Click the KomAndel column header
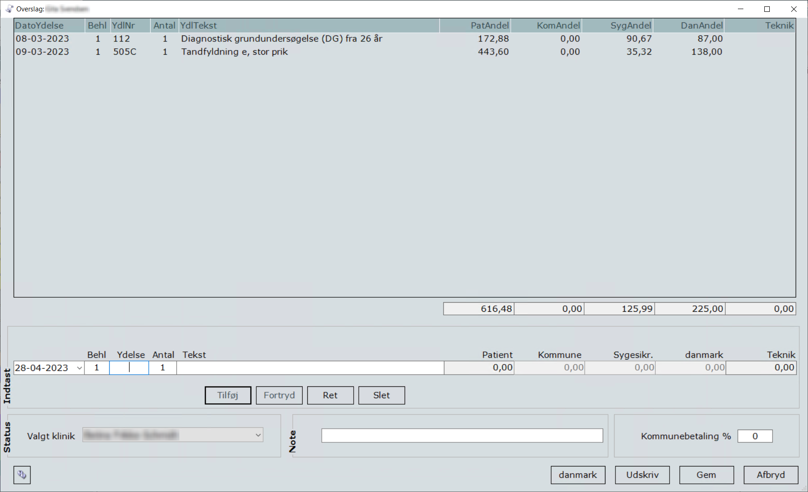The image size is (808, 492). pos(546,25)
